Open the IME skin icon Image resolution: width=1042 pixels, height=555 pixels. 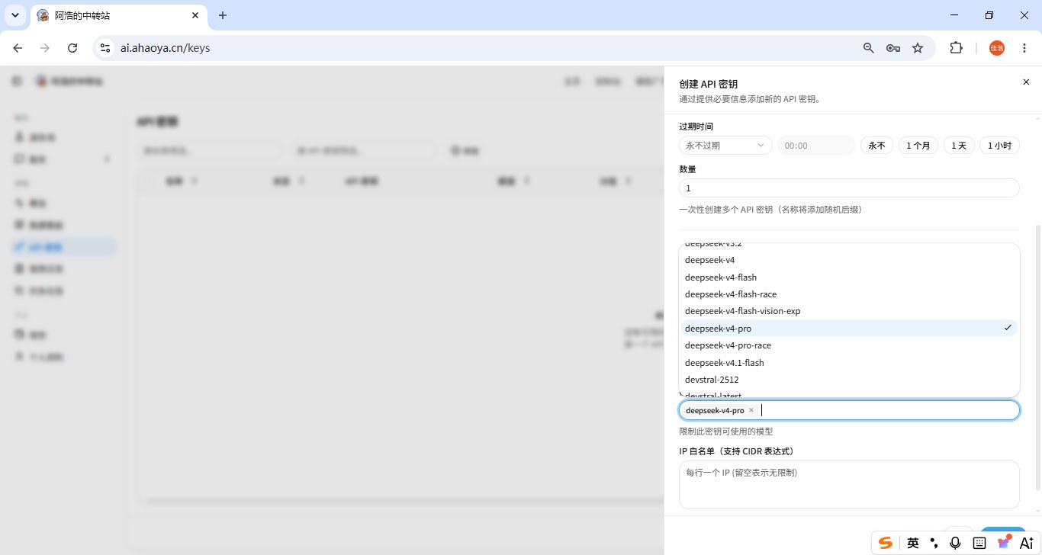coord(1004,542)
